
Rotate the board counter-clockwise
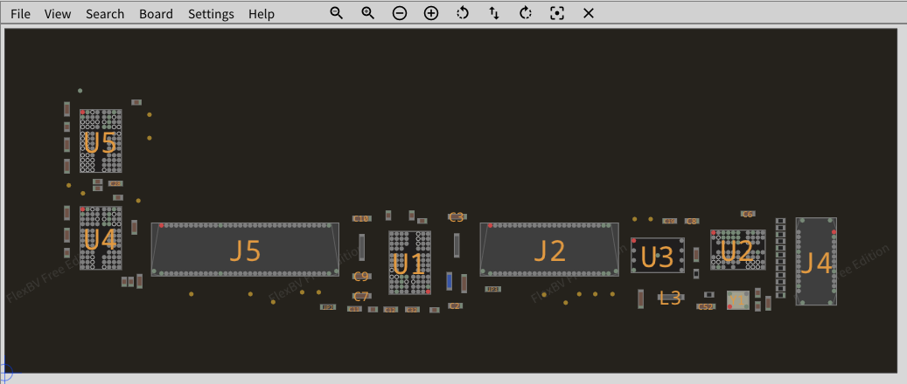coord(463,13)
